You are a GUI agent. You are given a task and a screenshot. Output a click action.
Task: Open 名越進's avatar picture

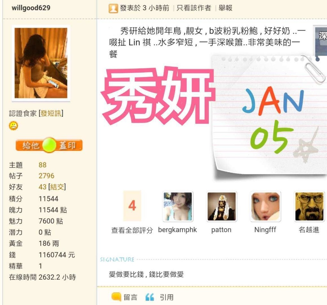309,207
